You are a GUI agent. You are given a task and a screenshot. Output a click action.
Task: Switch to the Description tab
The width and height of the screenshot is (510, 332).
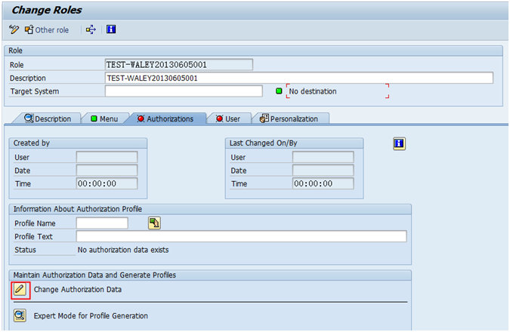pyautogui.click(x=48, y=119)
